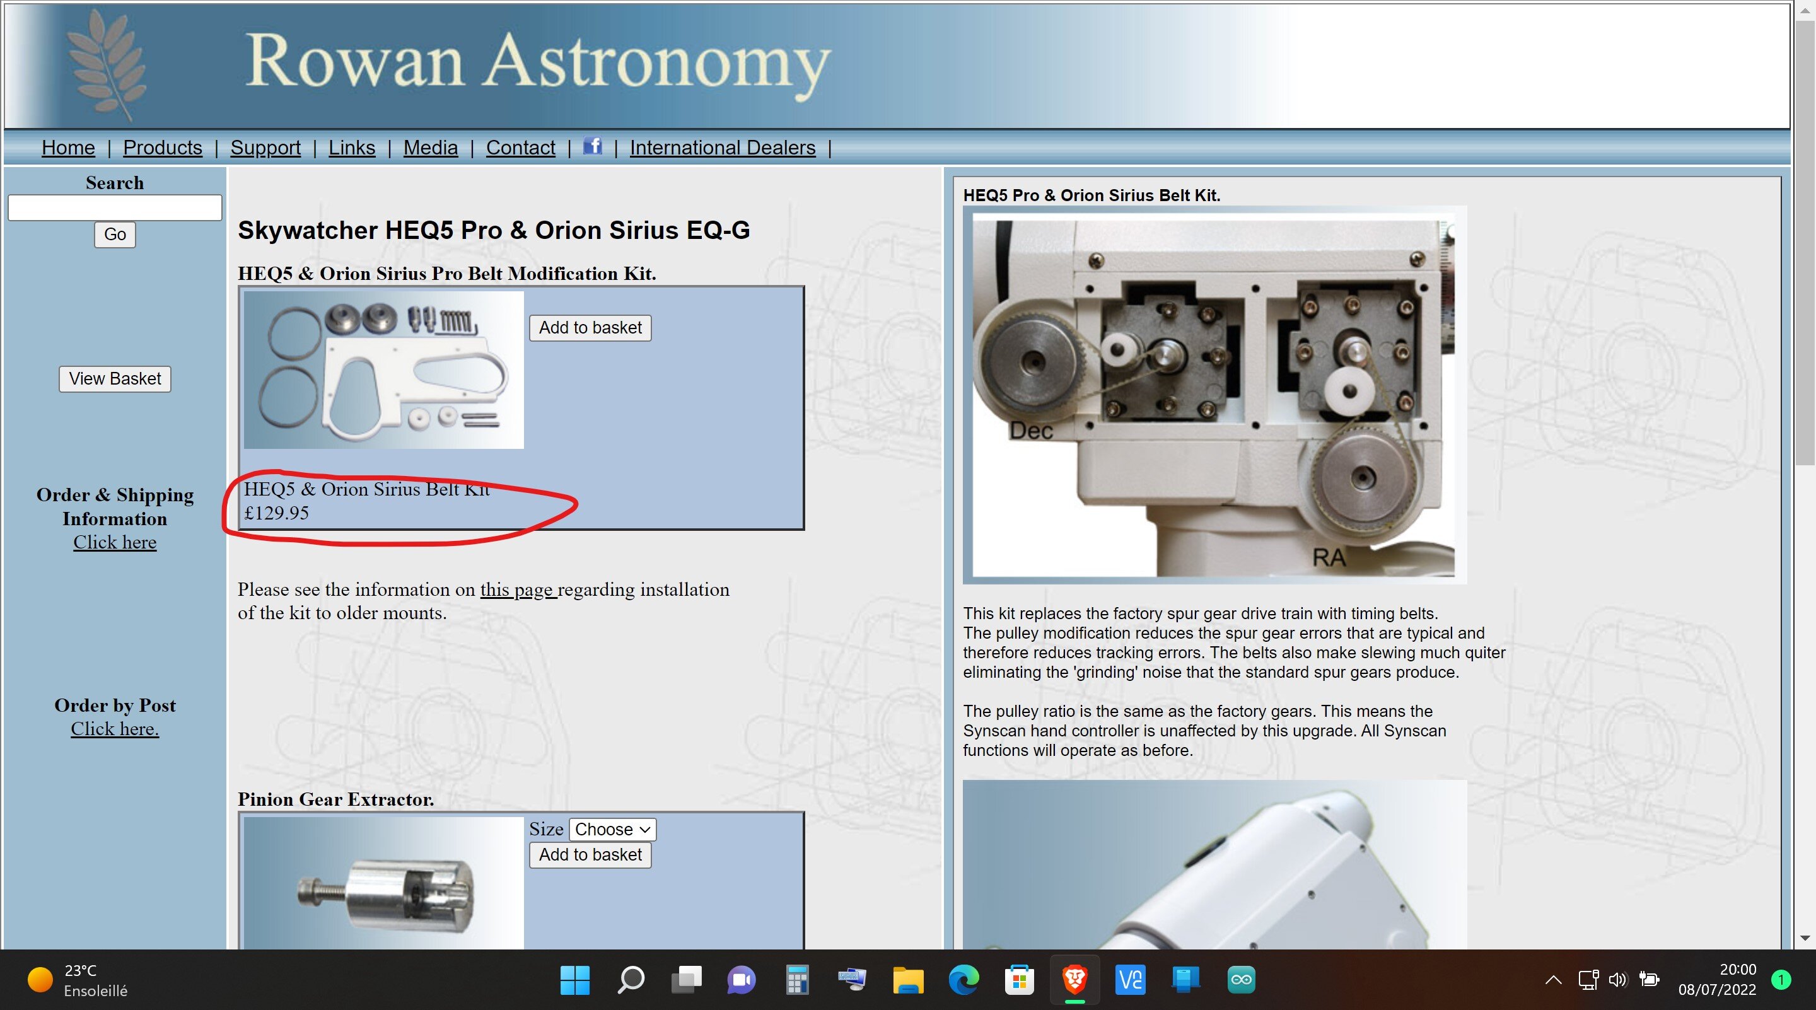
Task: Open the Support navigation link
Action: point(265,148)
